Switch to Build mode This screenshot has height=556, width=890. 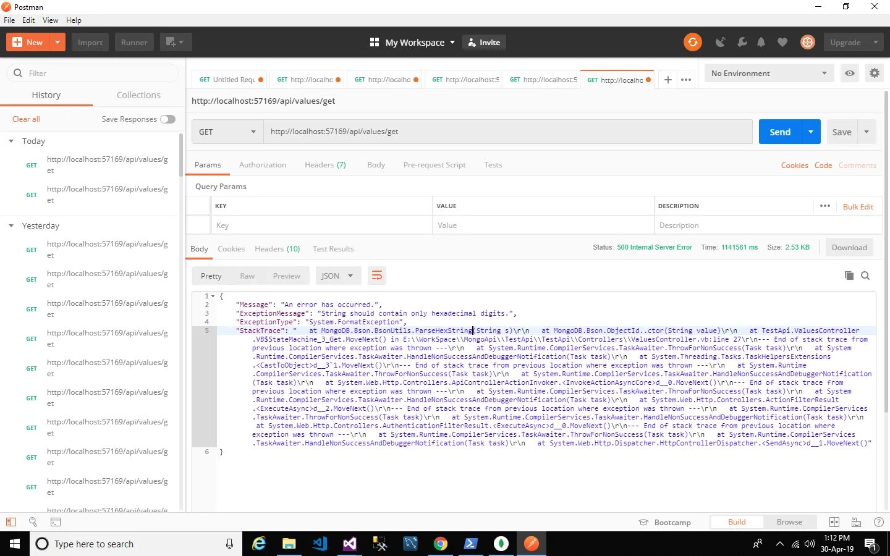point(737,522)
